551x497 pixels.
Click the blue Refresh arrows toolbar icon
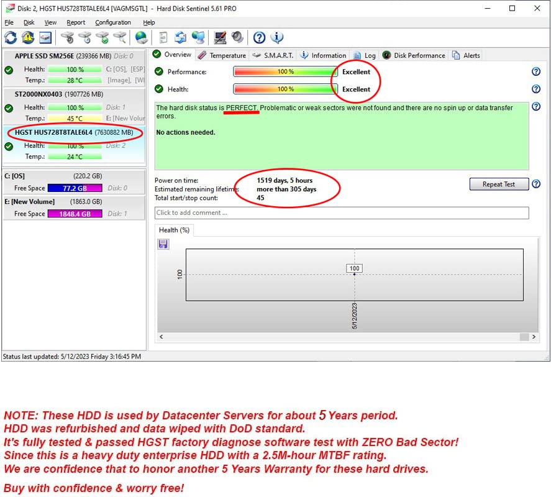pos(11,37)
